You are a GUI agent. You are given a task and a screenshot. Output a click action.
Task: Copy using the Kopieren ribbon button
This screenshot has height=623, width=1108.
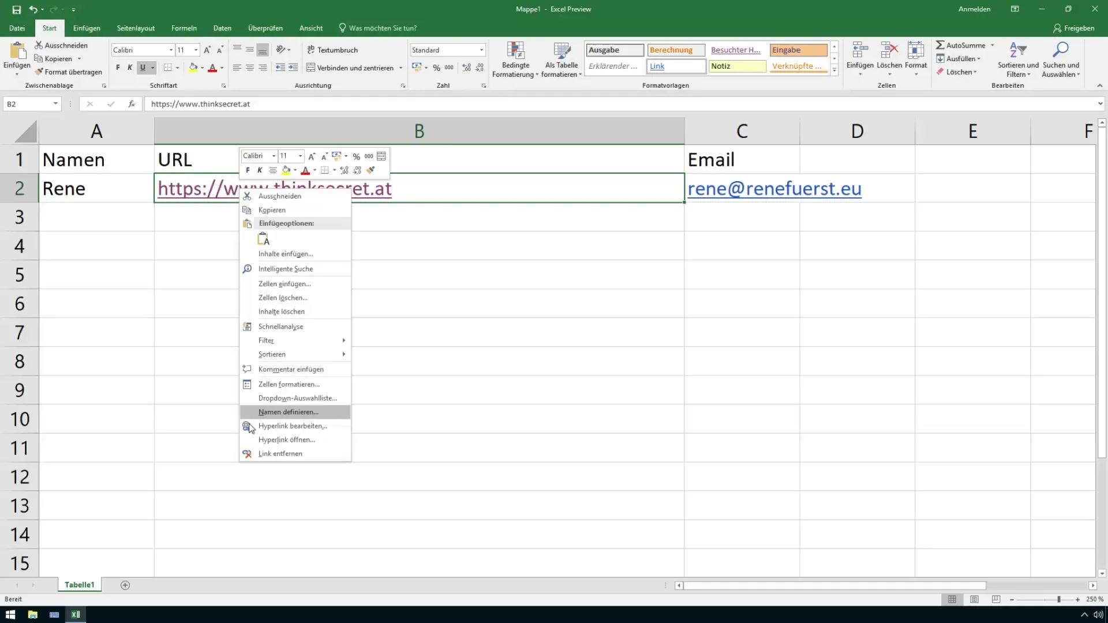pos(54,58)
